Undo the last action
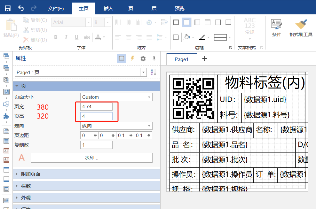316x209 pixels. 21,8
